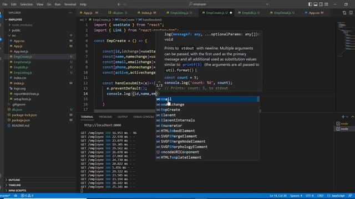355x199 pixels.
Task: Open logo.svg in the explorer
Action: (19, 88)
